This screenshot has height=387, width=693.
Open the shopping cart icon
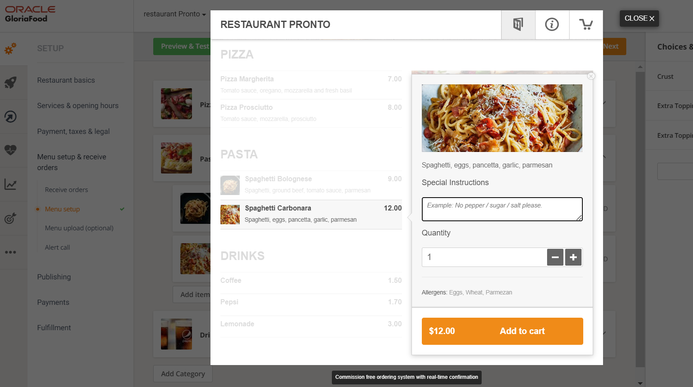pyautogui.click(x=586, y=25)
